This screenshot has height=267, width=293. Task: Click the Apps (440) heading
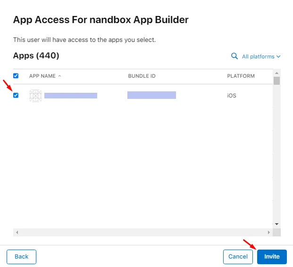[x=36, y=56]
